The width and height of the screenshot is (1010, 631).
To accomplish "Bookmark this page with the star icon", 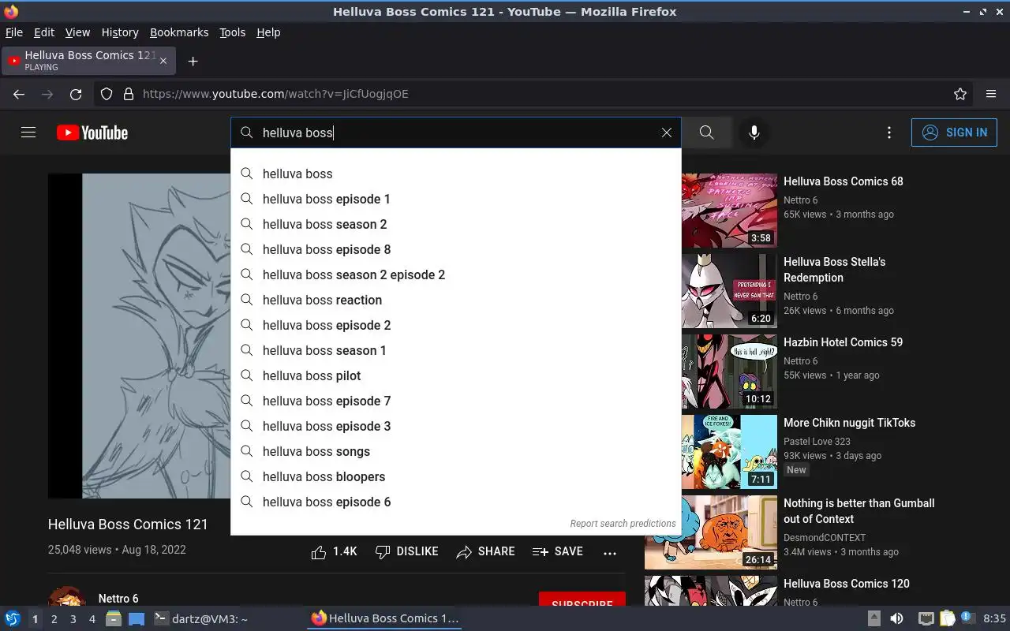I will [x=960, y=94].
